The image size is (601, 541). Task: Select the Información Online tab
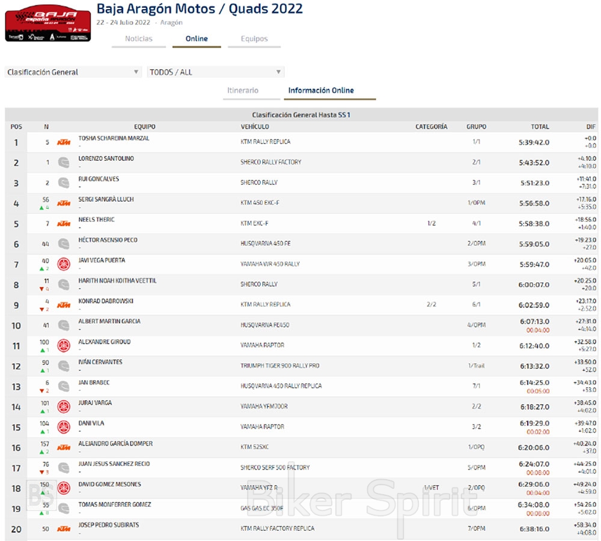tap(321, 91)
